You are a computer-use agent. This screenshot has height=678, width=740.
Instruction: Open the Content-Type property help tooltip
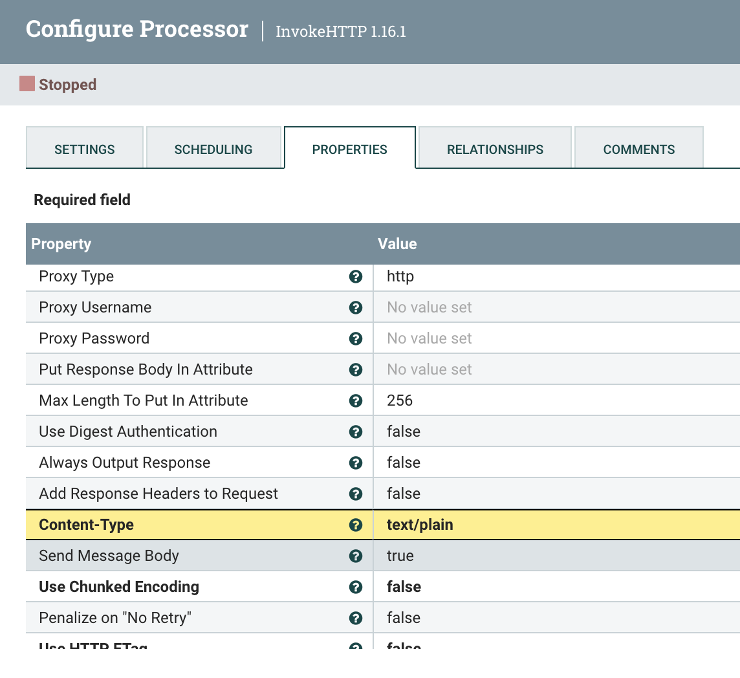click(356, 525)
